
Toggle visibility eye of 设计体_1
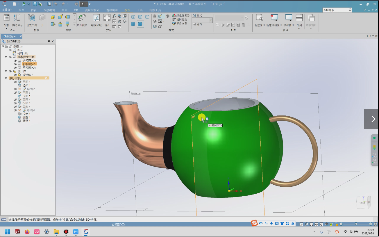15,75
